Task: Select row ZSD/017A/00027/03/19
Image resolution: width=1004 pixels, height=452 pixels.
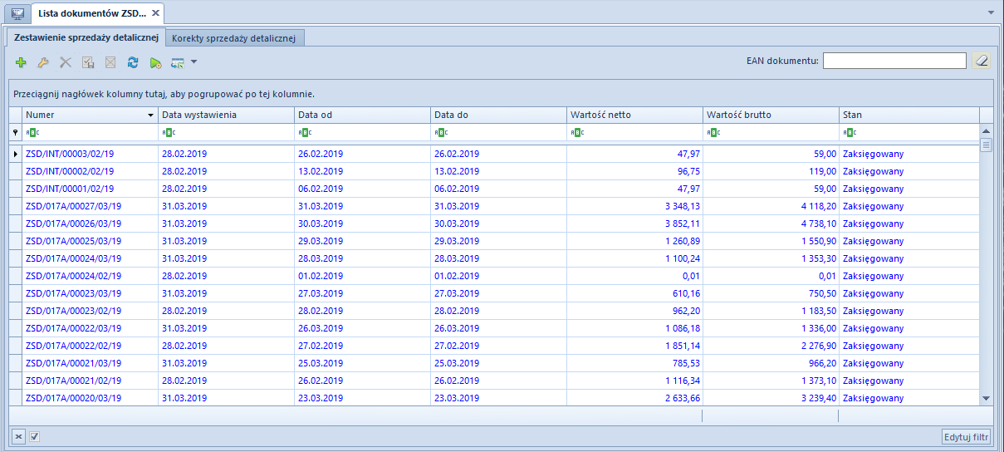Action: pyautogui.click(x=494, y=206)
